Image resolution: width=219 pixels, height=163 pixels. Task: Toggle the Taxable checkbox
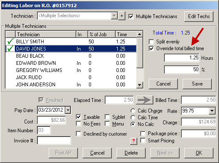(78, 117)
